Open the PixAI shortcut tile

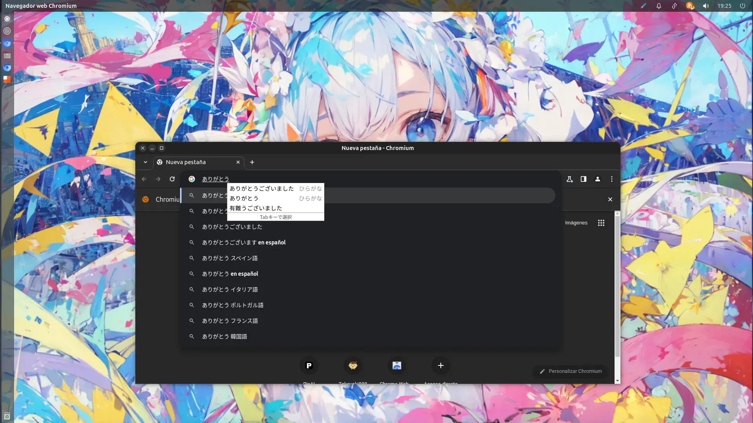[309, 366]
